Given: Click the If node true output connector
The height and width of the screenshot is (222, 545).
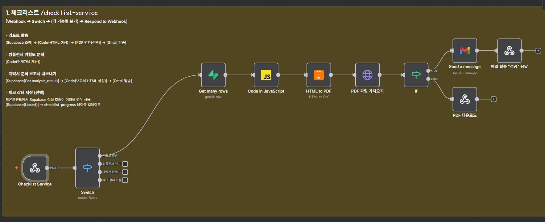Looking at the screenshot, I should (x=428, y=71).
